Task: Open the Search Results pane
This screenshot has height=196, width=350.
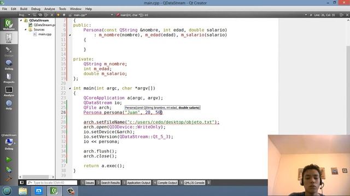Action: pos(108,183)
